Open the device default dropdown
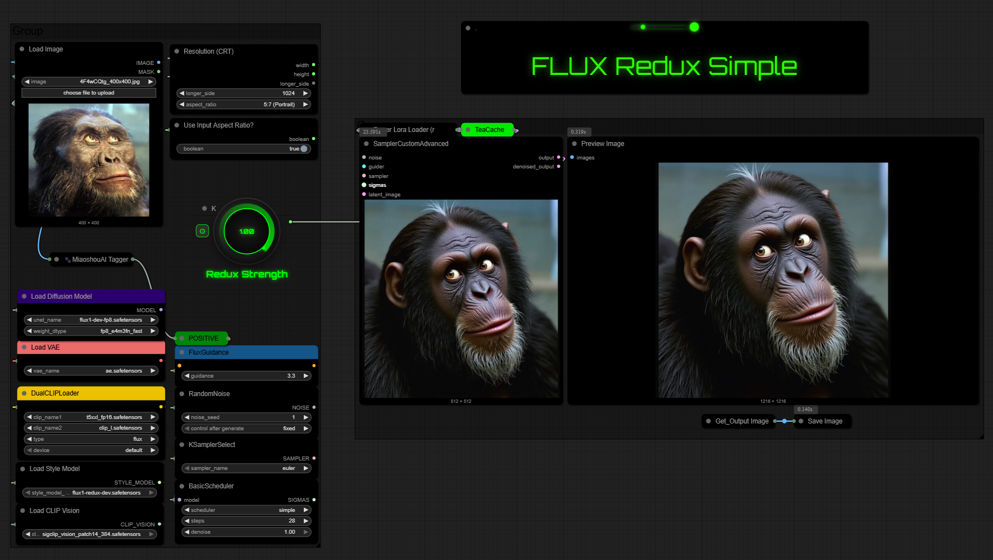 [x=91, y=450]
